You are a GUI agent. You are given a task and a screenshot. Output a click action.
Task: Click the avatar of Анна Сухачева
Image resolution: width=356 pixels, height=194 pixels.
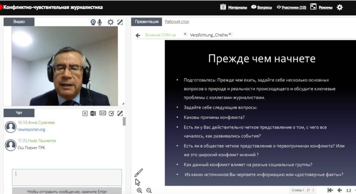click(x=11, y=127)
